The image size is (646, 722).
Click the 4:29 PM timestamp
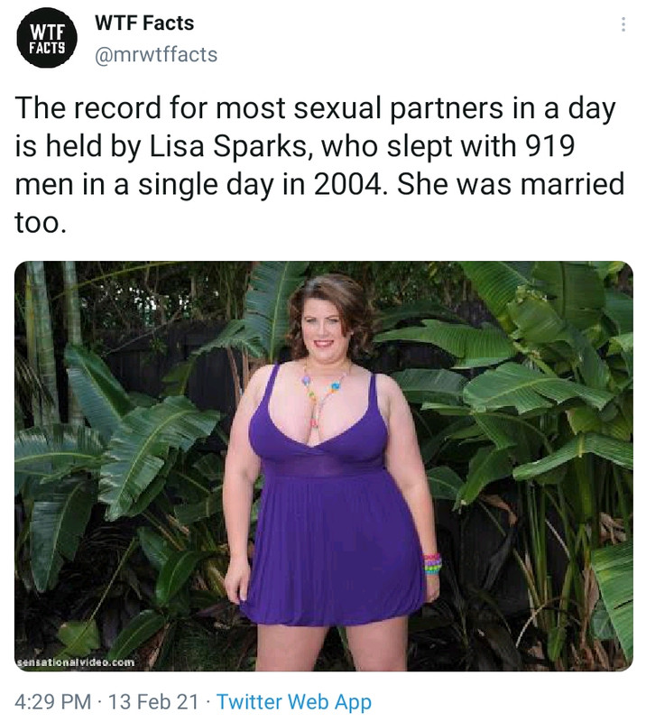point(52,702)
